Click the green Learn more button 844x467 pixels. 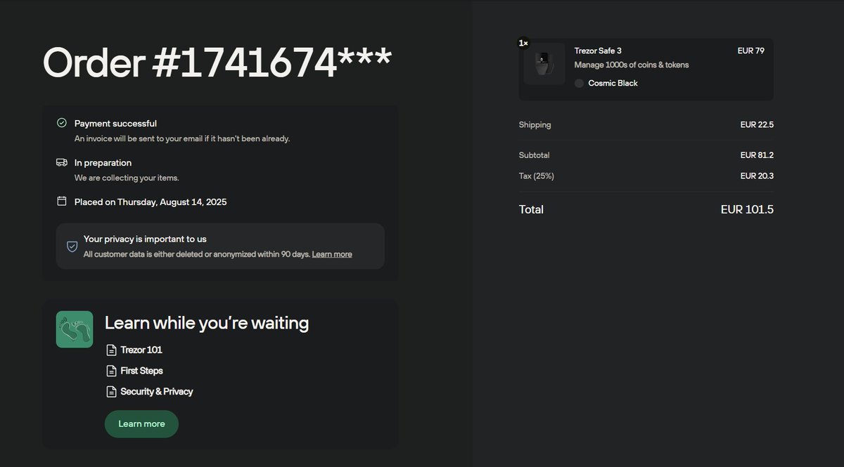click(x=141, y=424)
